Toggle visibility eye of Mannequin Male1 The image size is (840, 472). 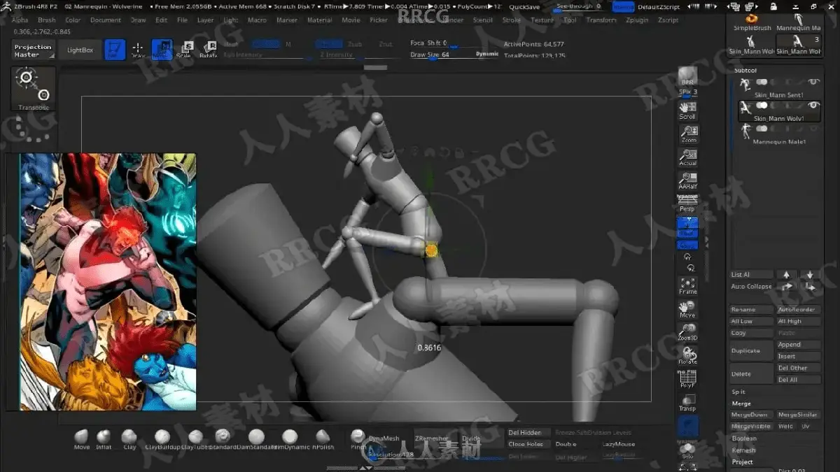[813, 129]
